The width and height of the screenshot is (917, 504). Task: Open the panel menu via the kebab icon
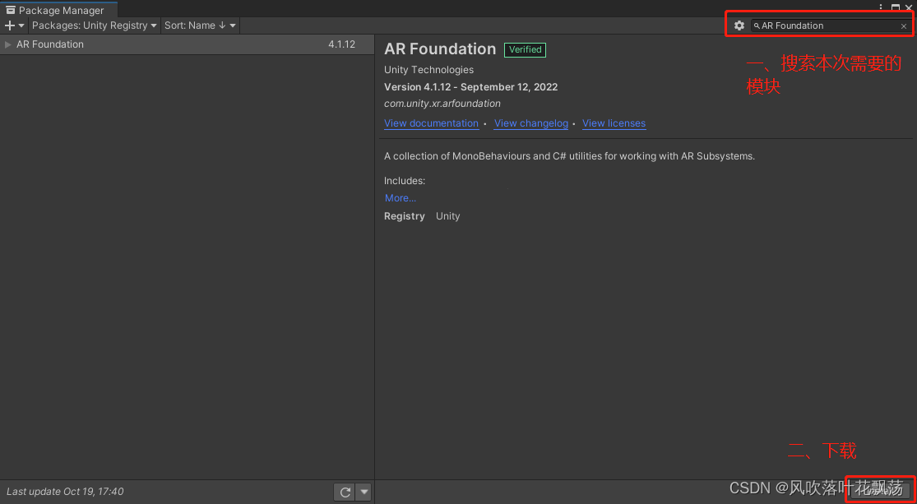tap(881, 7)
